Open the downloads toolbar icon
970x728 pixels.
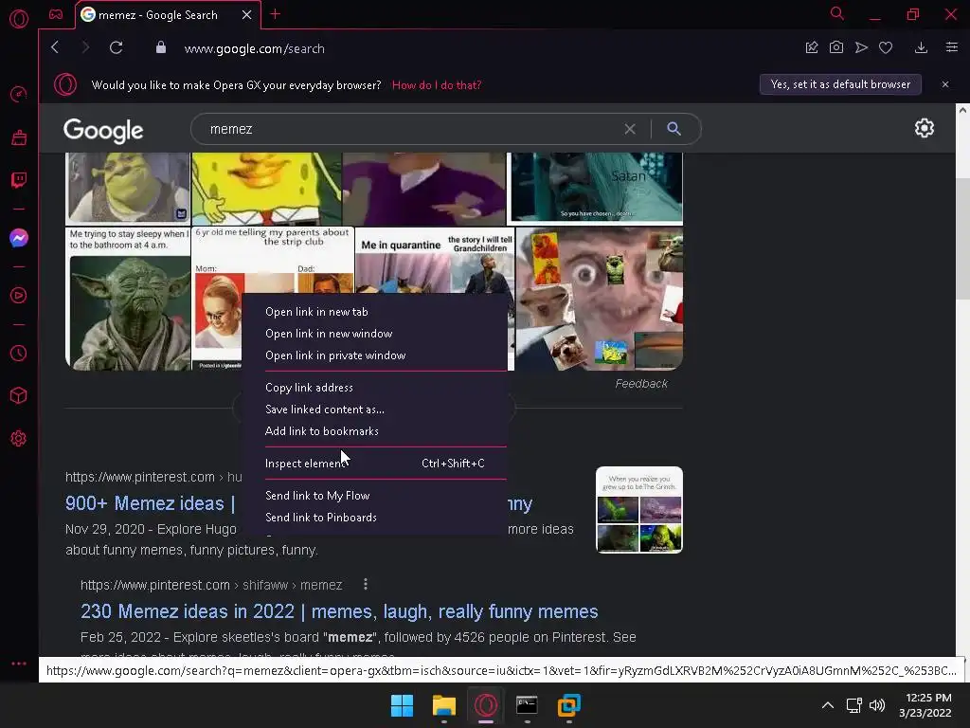click(x=921, y=47)
